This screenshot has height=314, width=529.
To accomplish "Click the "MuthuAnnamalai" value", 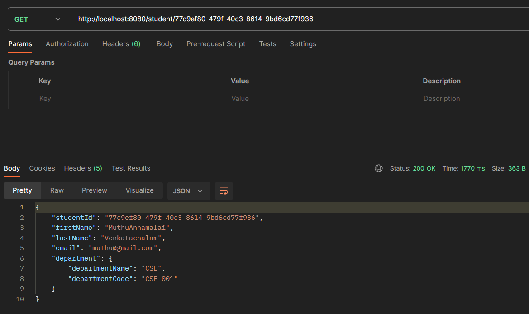I will click(x=137, y=228).
